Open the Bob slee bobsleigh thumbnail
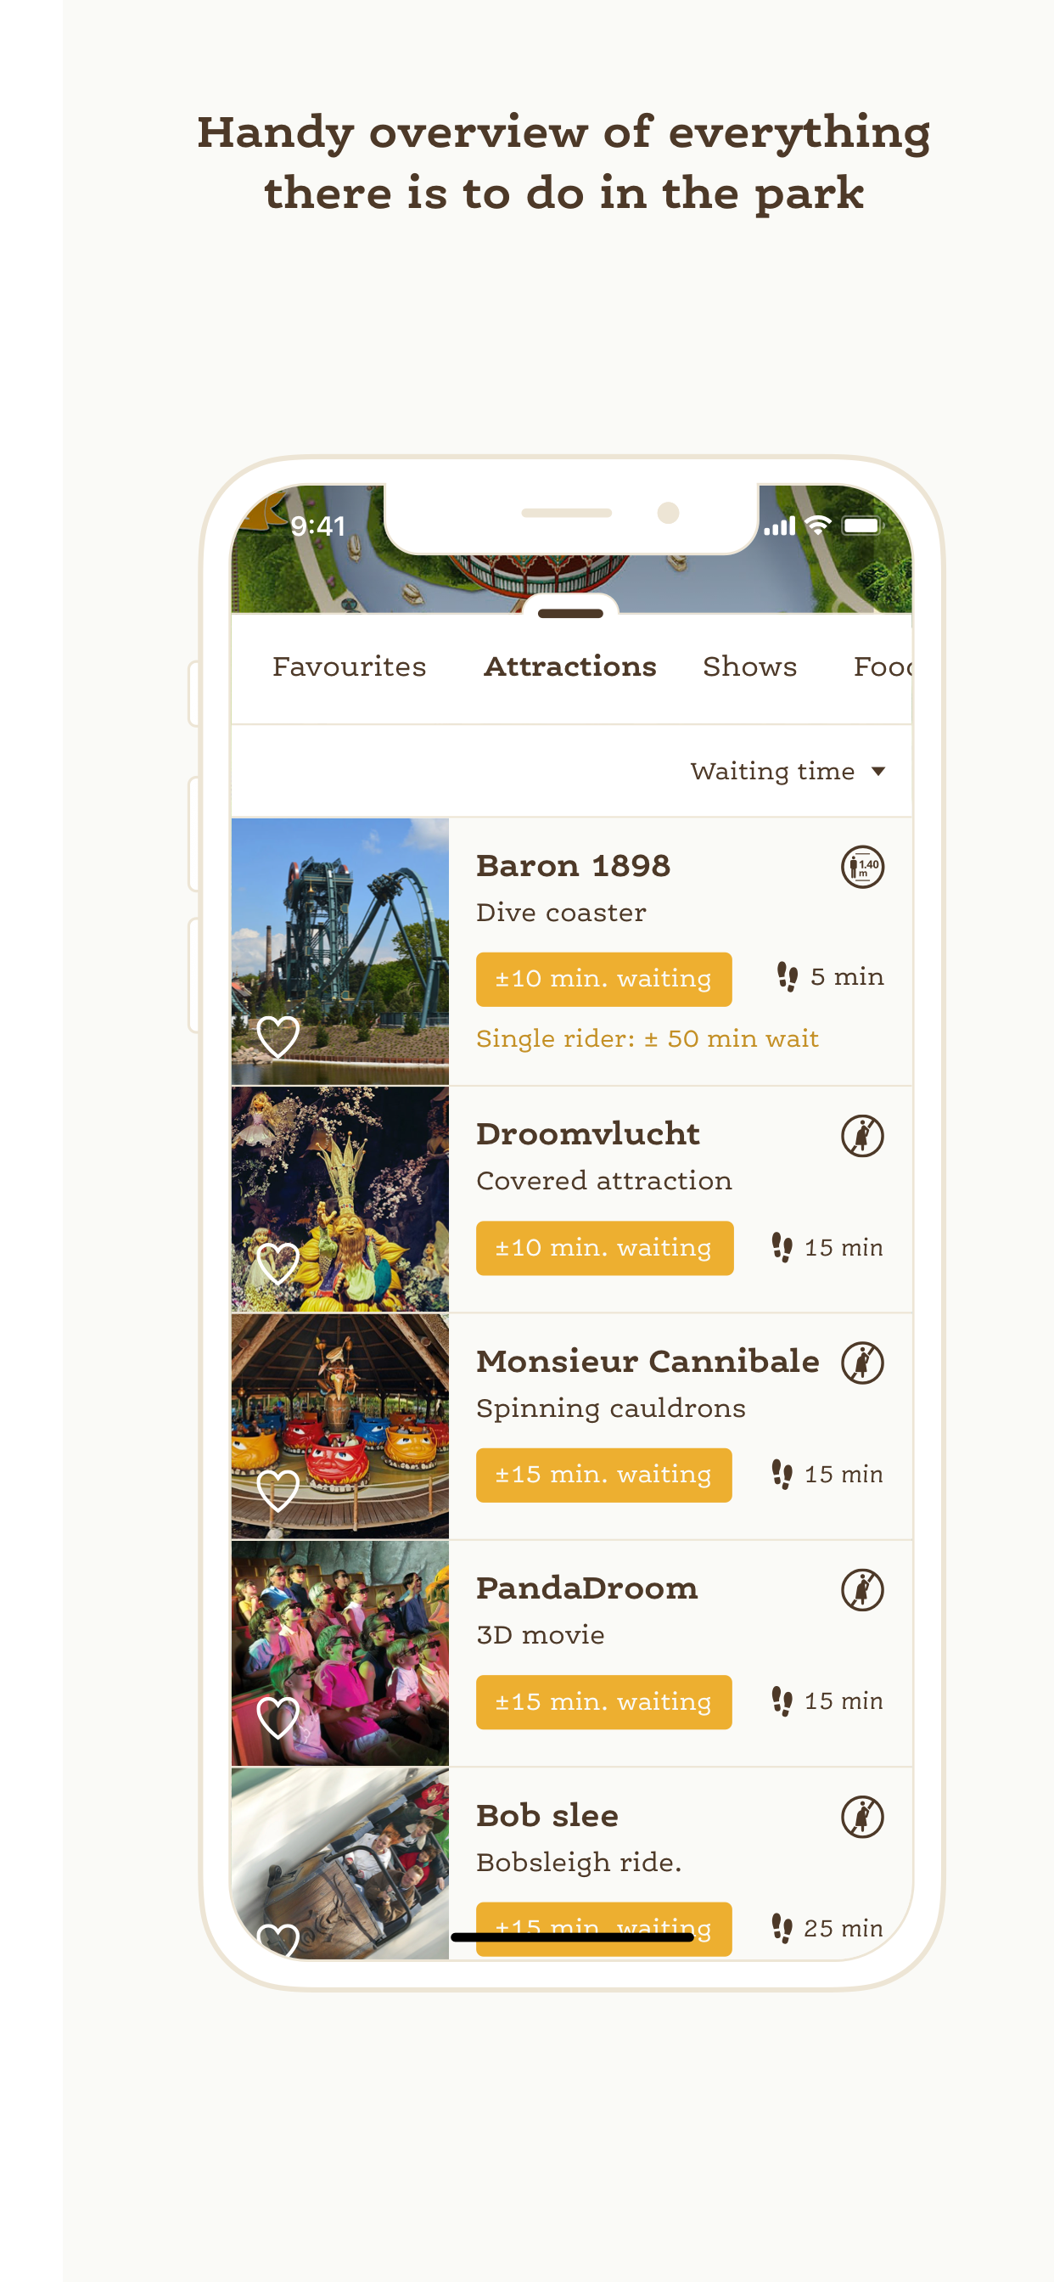Viewport: 1054px width, 2282px height. tap(340, 1862)
